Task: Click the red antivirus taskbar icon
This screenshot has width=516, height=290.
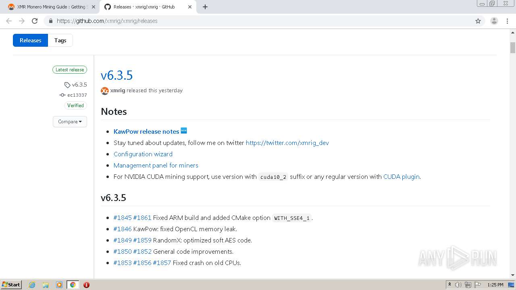Action: pos(86,285)
